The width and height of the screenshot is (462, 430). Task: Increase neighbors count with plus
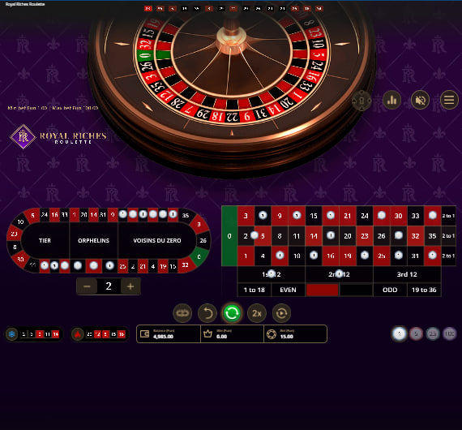pyautogui.click(x=130, y=286)
